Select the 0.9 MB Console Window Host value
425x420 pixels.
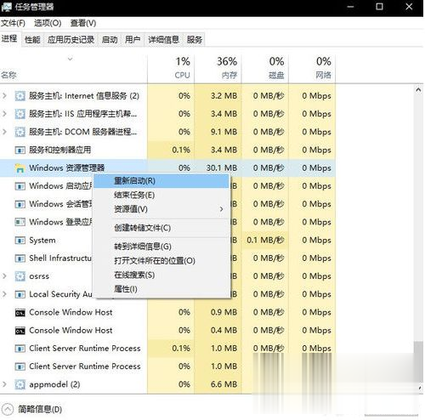(x=224, y=312)
